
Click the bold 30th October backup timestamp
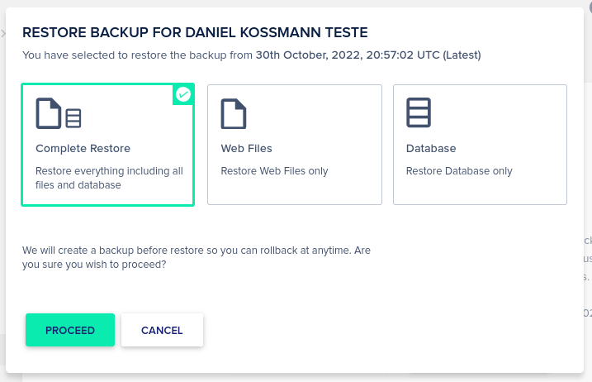(368, 55)
